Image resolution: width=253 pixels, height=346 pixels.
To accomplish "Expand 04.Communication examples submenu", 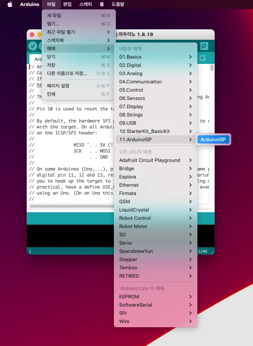I will (155, 82).
